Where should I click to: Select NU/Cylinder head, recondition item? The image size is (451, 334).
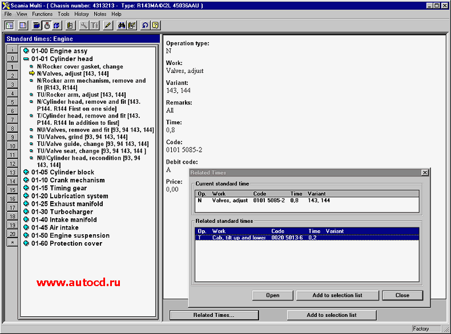tap(88, 161)
